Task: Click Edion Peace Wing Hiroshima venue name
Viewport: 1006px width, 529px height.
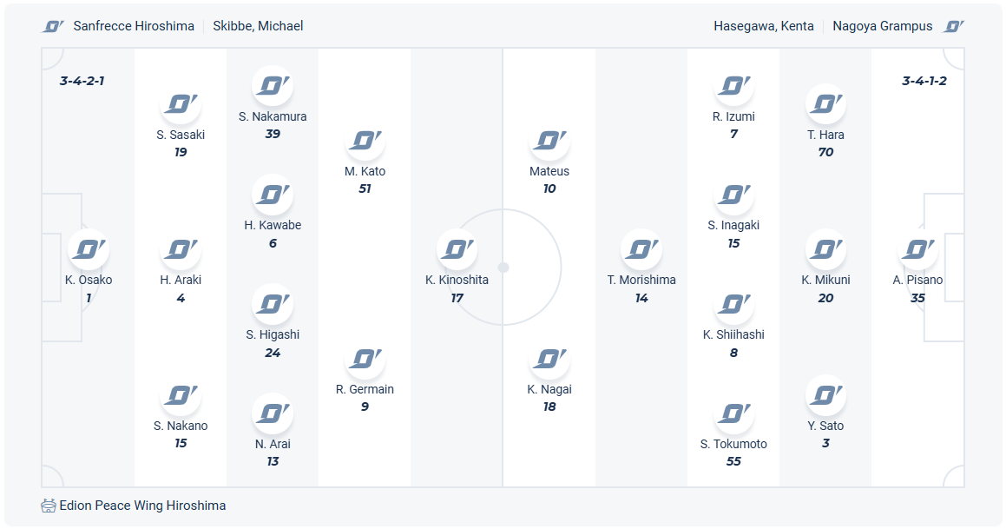Action: 142,506
